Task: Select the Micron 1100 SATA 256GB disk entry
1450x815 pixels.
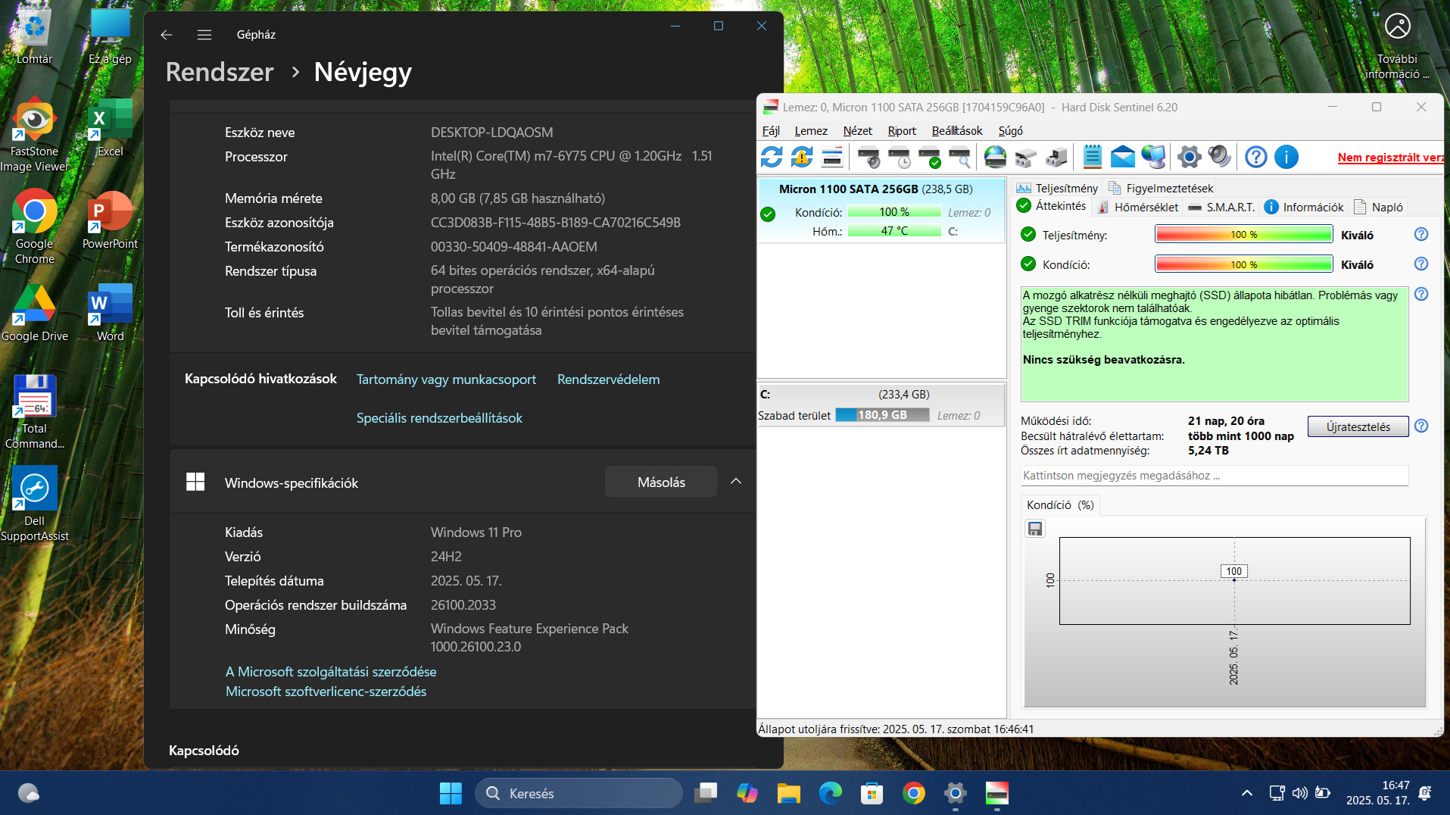Action: (x=881, y=210)
